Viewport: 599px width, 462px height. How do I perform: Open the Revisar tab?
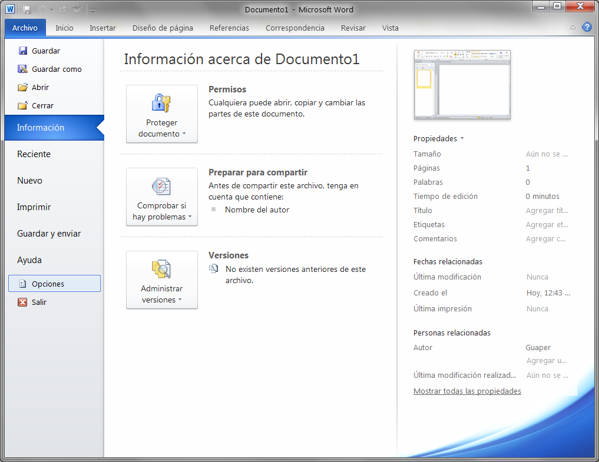point(353,28)
